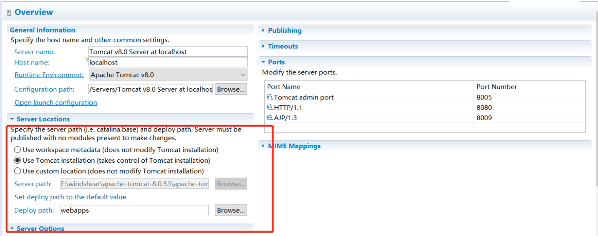Click the HTTP/1.1 port name
The height and width of the screenshot is (236, 598).
coord(288,107)
